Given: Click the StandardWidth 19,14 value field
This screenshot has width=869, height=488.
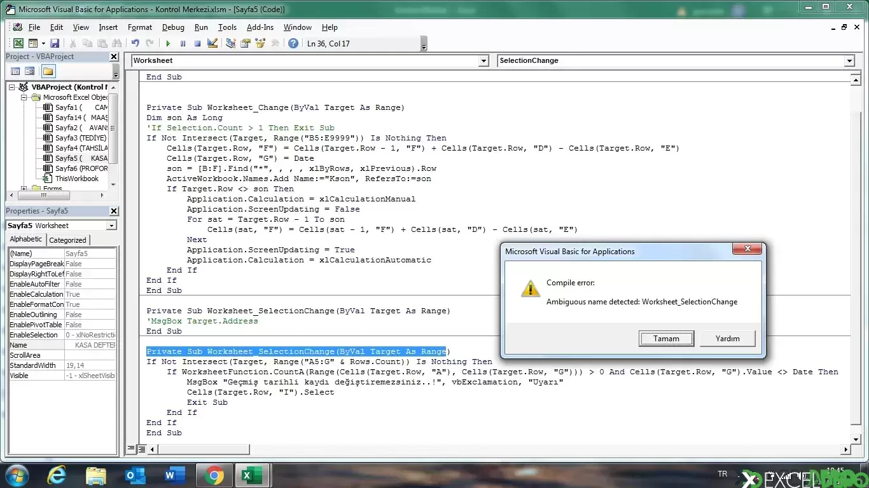Looking at the screenshot, I should (90, 365).
